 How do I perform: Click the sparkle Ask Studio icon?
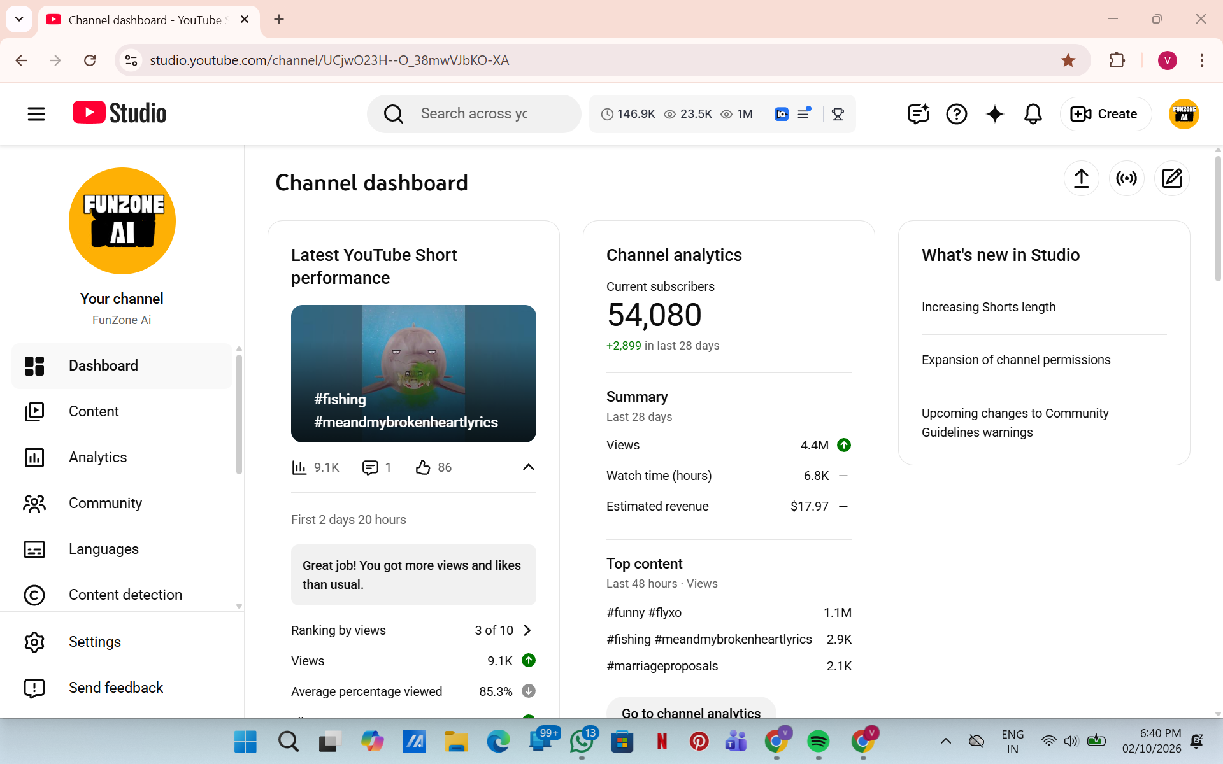994,114
